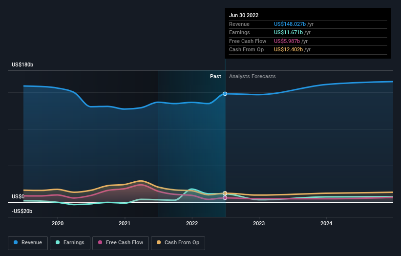Screen dimensions: 401x256
Task: Click the US$5.987b free cash flow value
Action: 287,41
